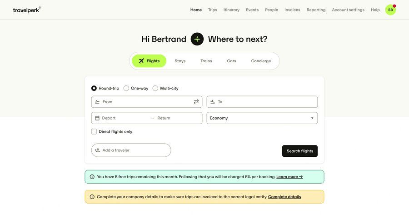The height and width of the screenshot is (220, 409).
Task: Switch to the Trains tab
Action: [x=206, y=61]
